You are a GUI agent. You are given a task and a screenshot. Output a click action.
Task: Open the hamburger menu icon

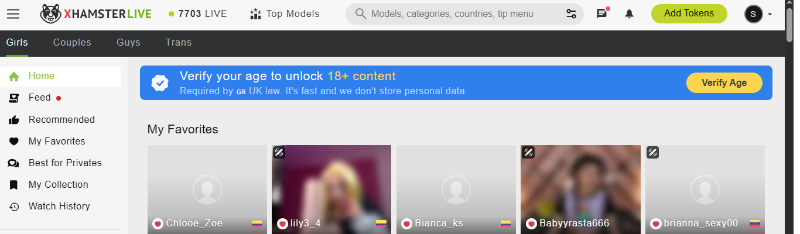pos(13,14)
